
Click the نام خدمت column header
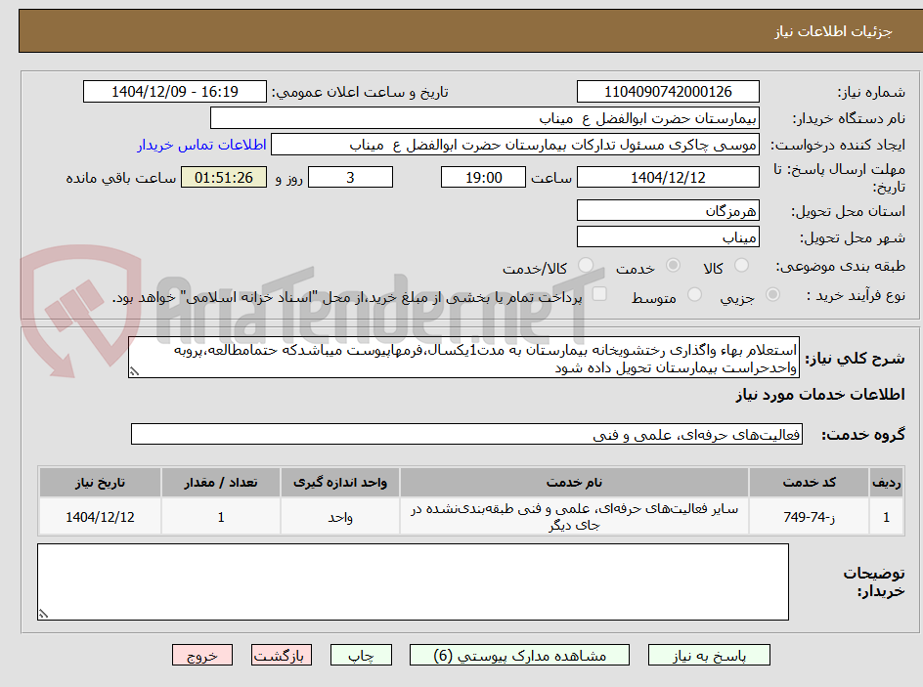tap(575, 483)
